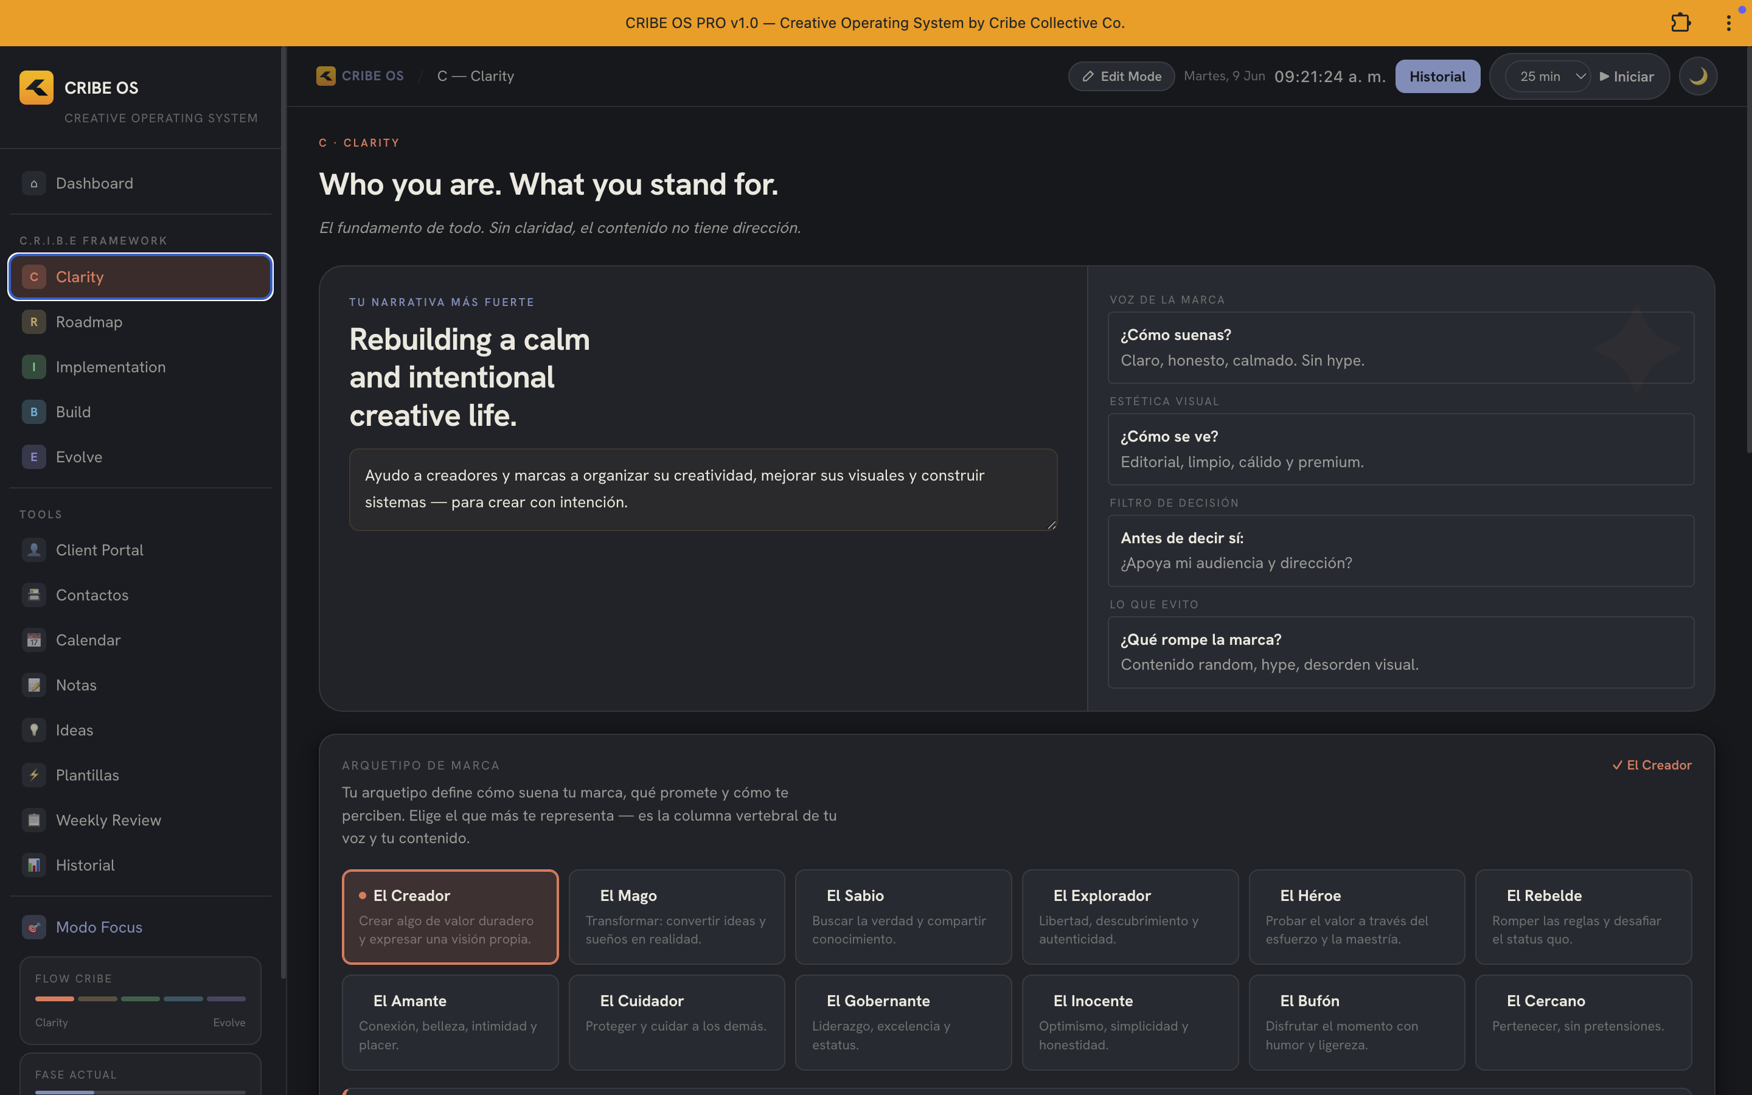This screenshot has height=1095, width=1752.
Task: Go to Roadmap in sidebar
Action: pos(89,322)
